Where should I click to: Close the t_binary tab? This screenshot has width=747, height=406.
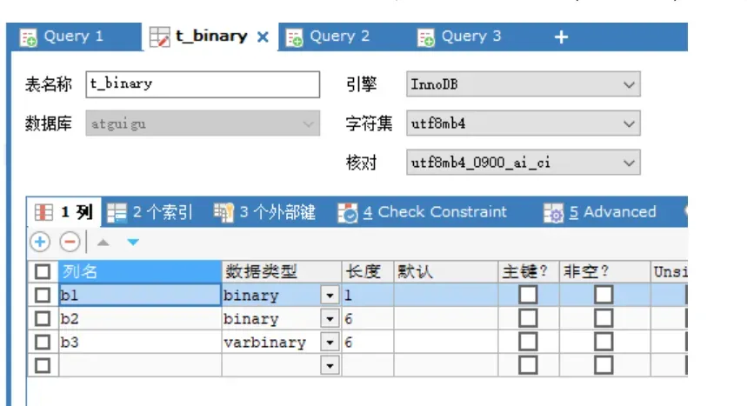(263, 37)
